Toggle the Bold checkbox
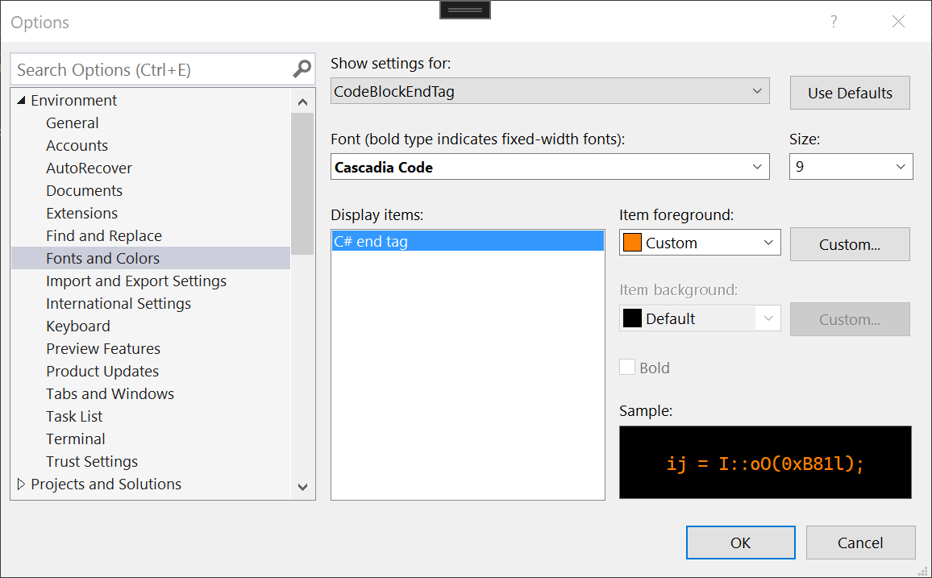The height and width of the screenshot is (578, 932). tap(627, 368)
